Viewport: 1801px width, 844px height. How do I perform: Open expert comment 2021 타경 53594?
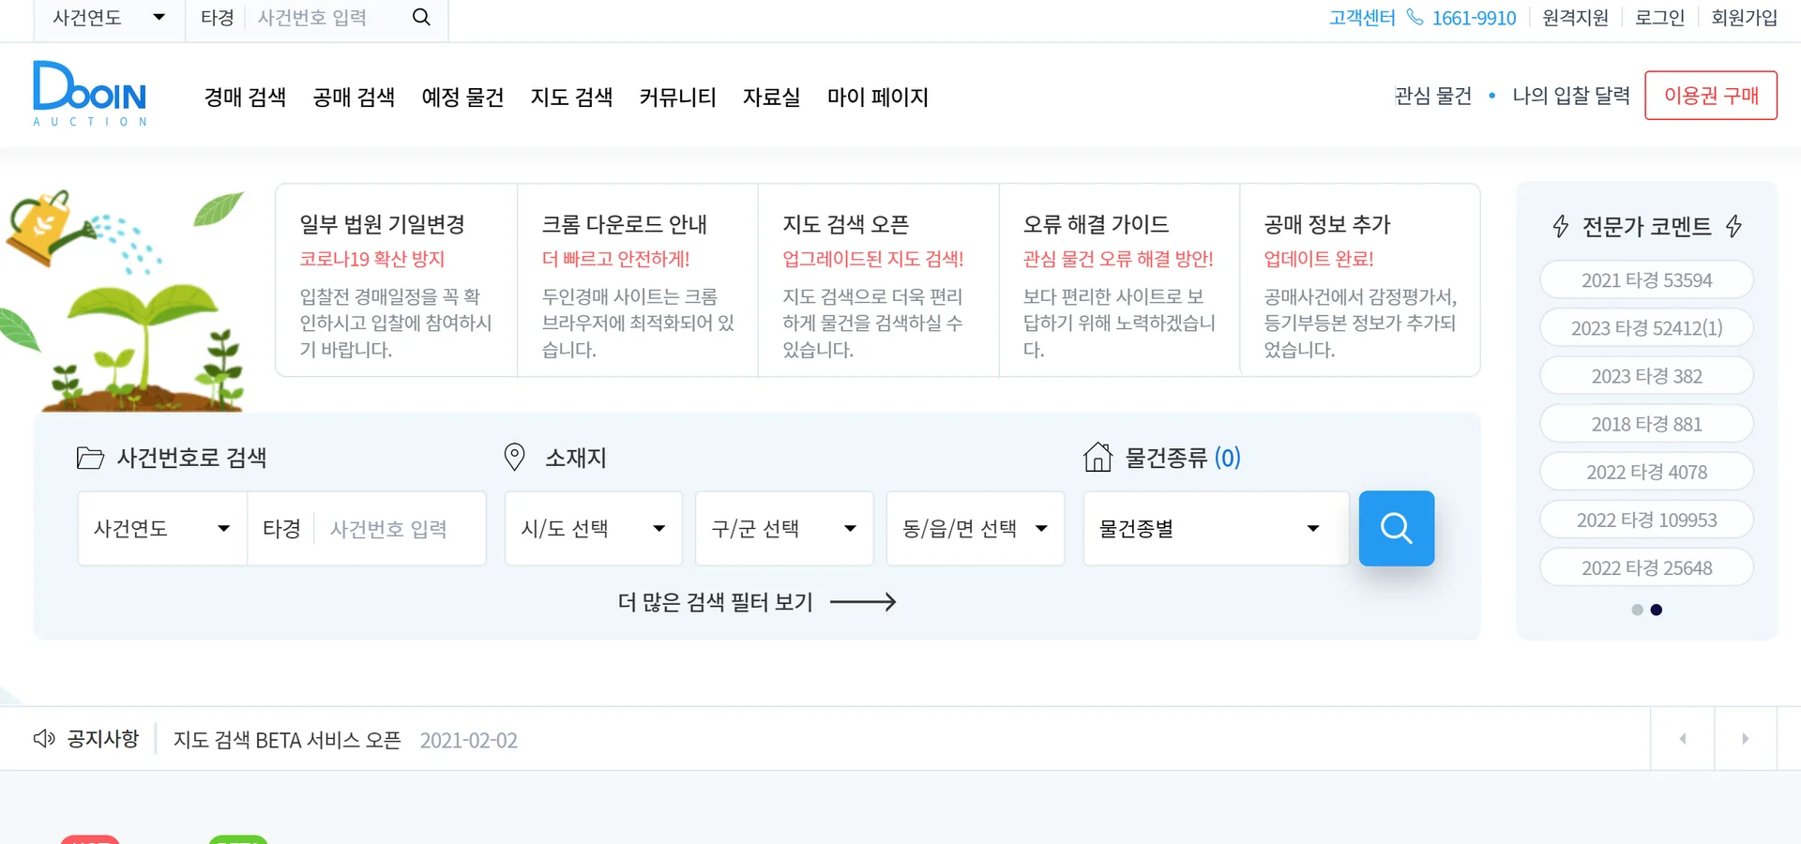(x=1646, y=280)
